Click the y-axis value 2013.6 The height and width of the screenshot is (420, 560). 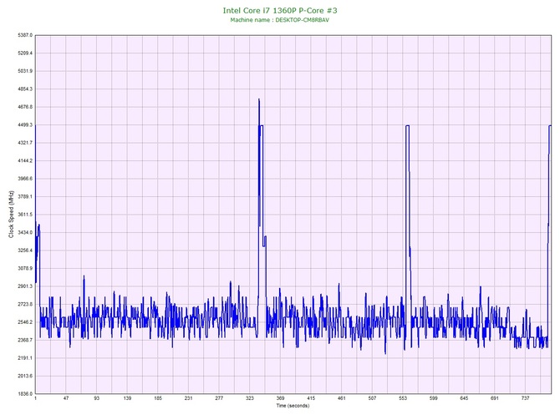[25, 376]
